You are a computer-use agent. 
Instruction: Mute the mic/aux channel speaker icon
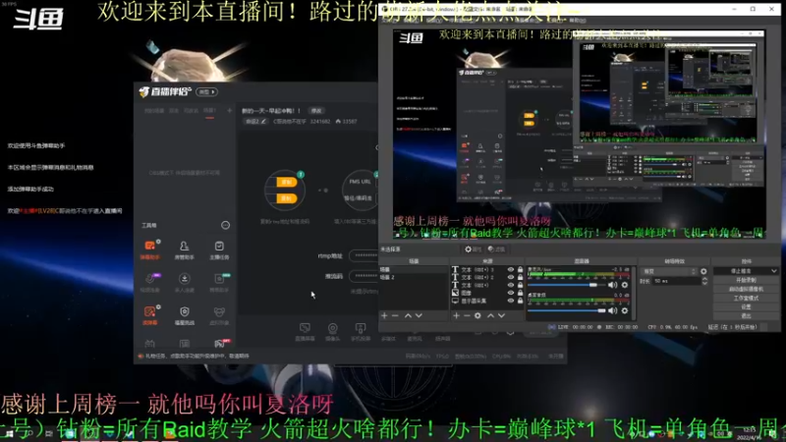click(x=612, y=285)
